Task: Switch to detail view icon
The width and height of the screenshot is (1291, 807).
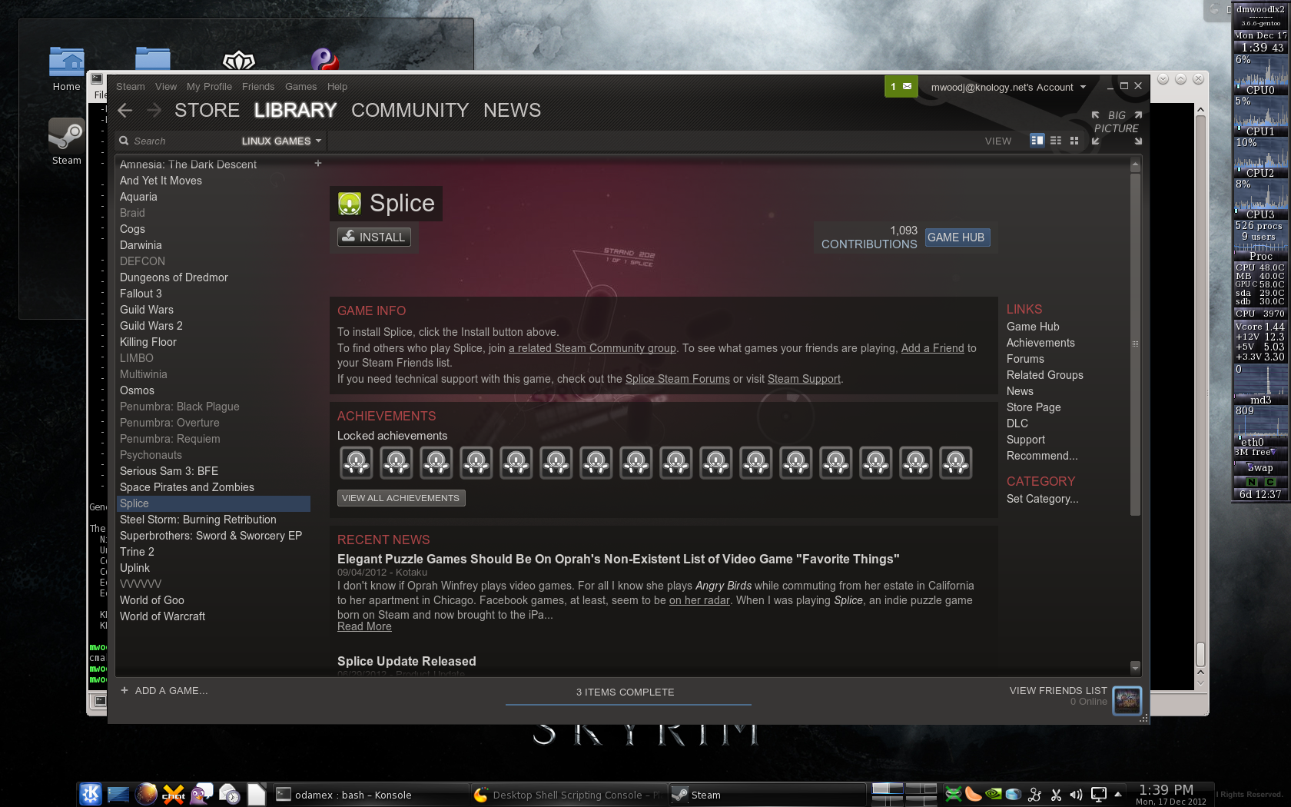Action: pos(1037,141)
